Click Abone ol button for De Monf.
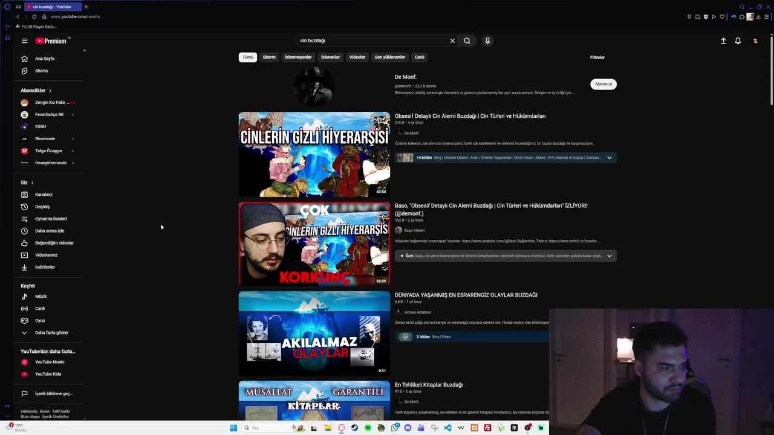This screenshot has width=774, height=435. point(603,84)
